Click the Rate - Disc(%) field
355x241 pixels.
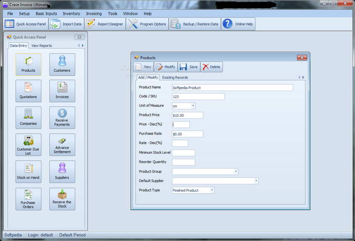tap(180, 143)
